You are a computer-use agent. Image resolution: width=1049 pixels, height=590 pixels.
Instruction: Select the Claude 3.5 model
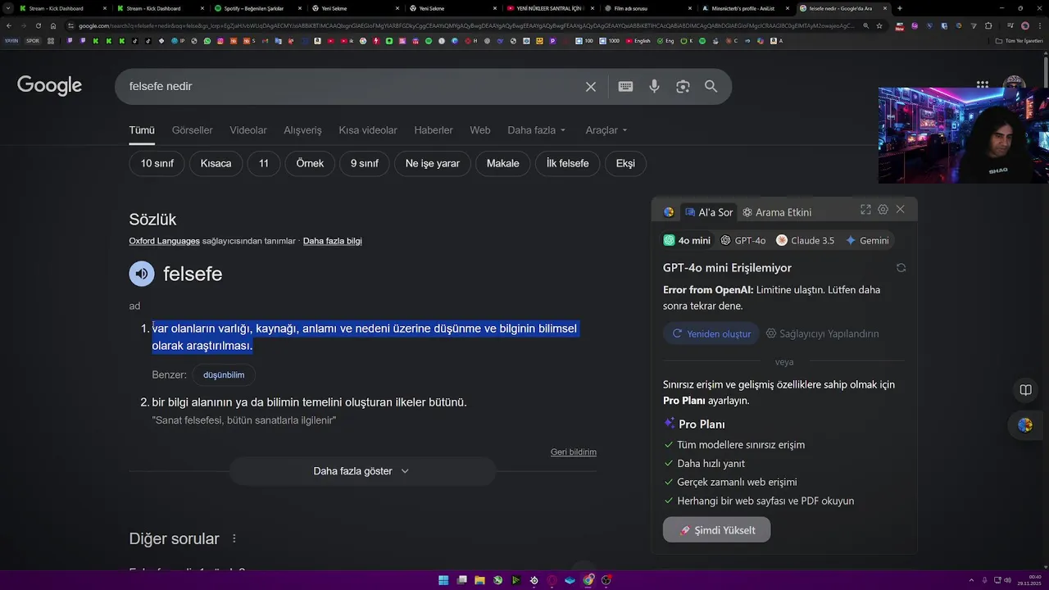[806, 240]
